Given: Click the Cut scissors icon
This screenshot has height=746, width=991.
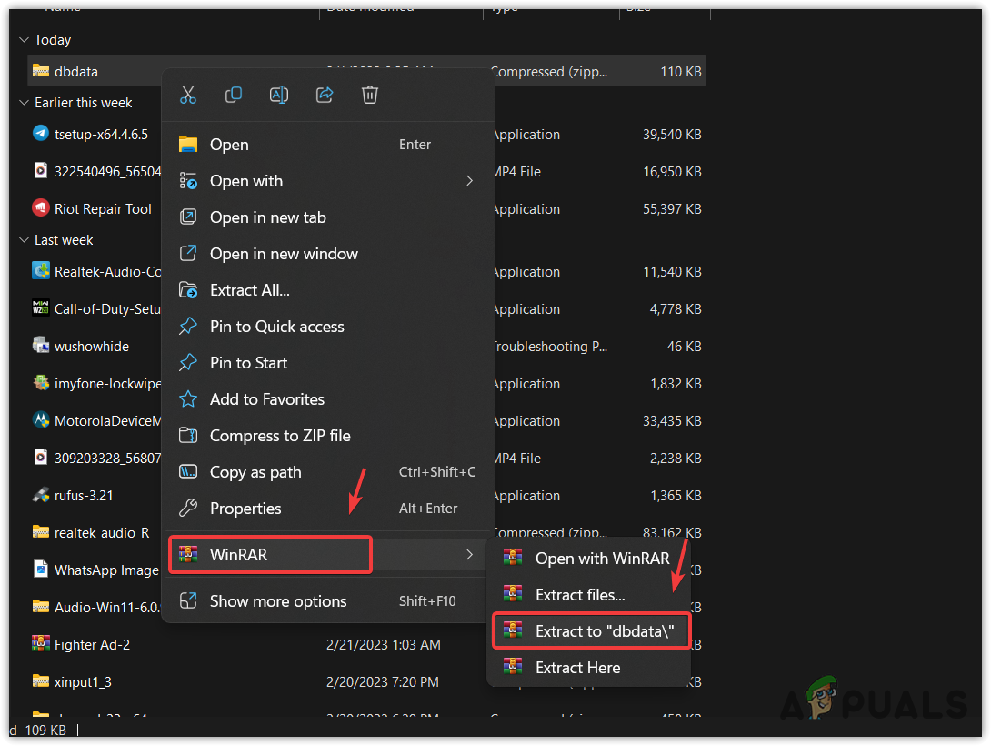Looking at the screenshot, I should coord(188,94).
